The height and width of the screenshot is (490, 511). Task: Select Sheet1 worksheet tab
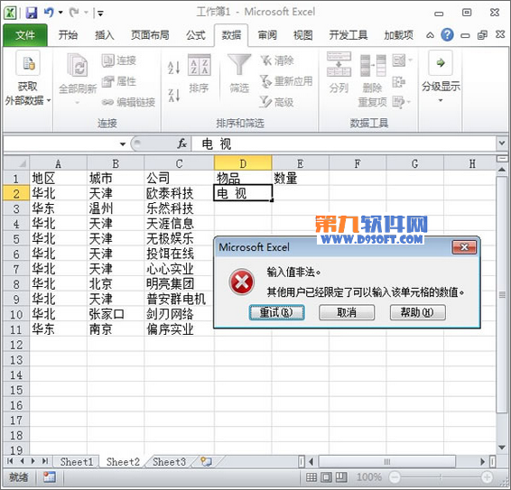pyautogui.click(x=77, y=462)
